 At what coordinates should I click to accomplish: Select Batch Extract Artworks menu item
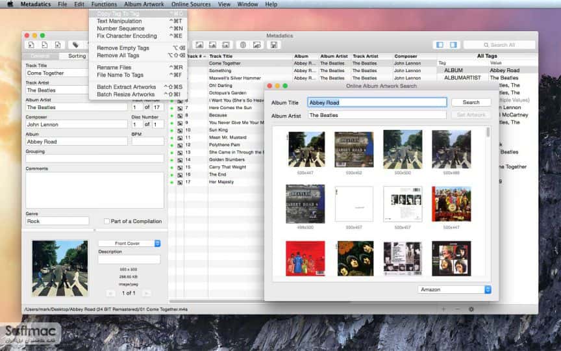click(x=138, y=86)
